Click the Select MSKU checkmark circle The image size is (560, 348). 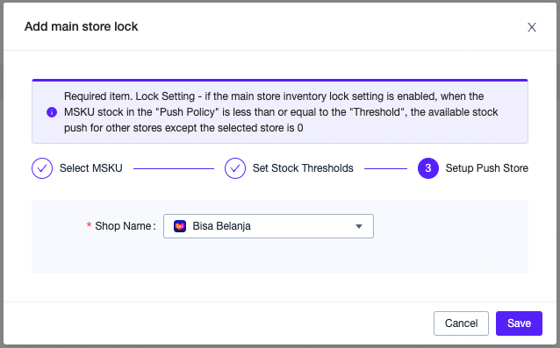tap(42, 168)
